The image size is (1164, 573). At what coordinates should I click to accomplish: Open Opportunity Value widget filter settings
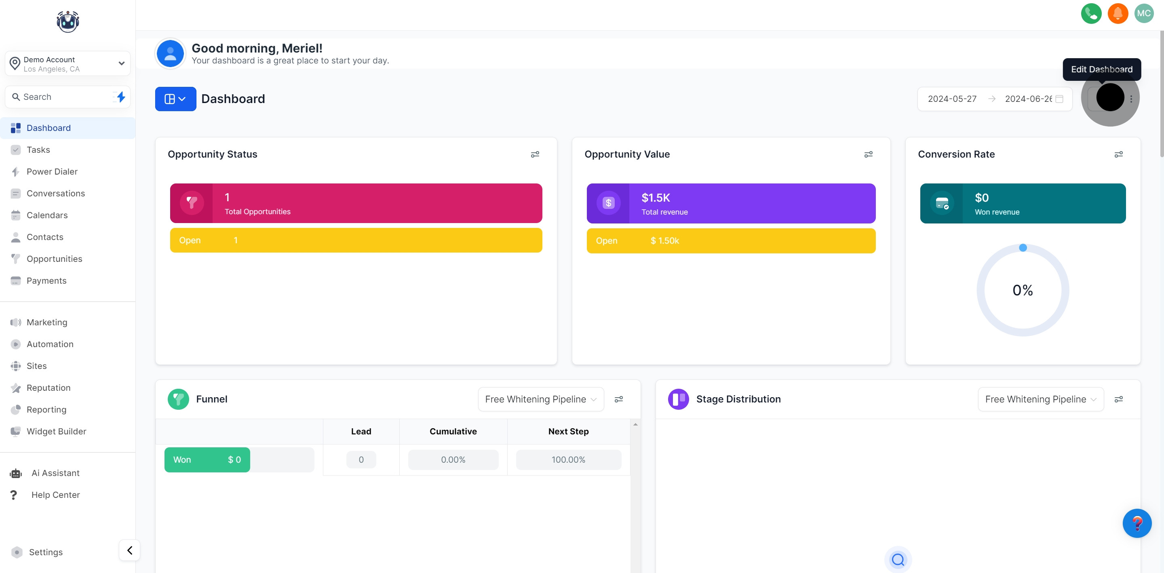tap(868, 154)
